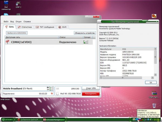Image resolution: width=162 pixels, height=122 pixels.
Task: Select the MIN 0529987818 row
Action: click(x=127, y=73)
